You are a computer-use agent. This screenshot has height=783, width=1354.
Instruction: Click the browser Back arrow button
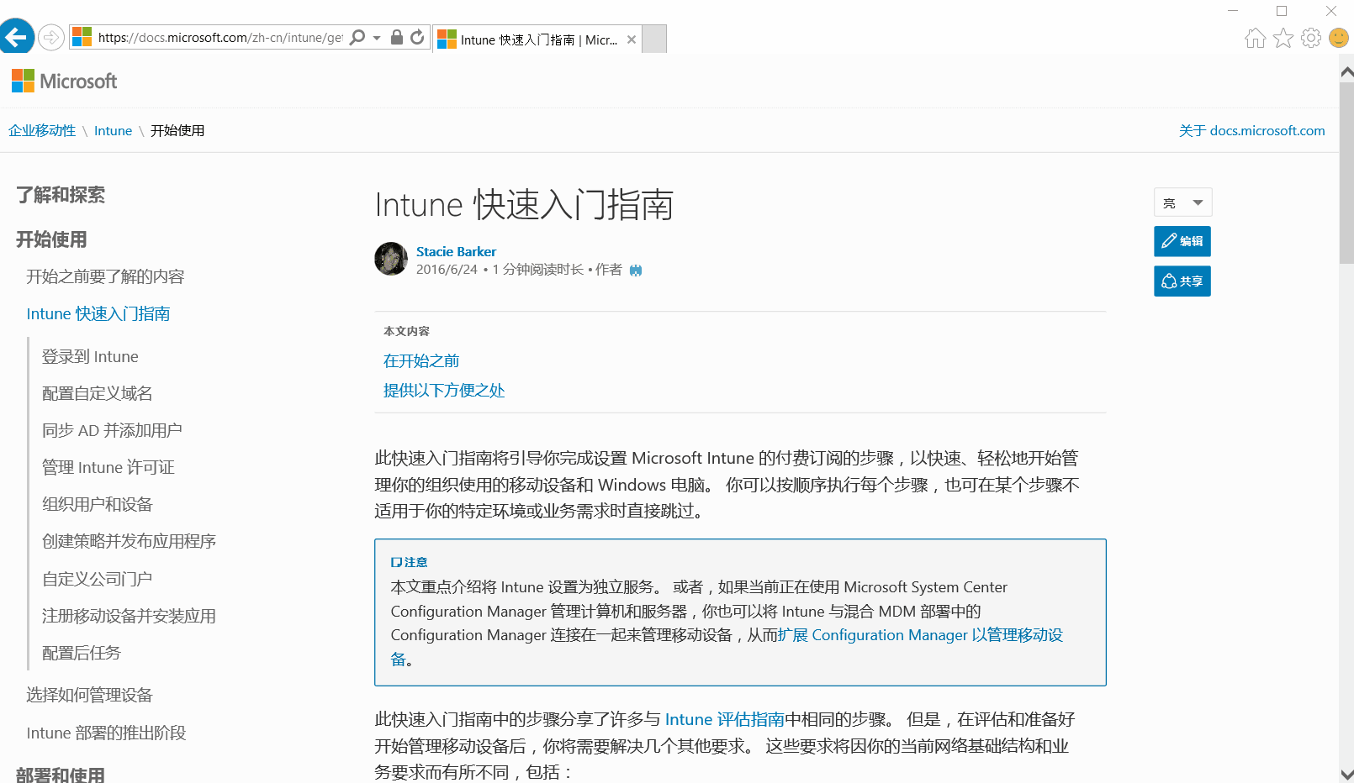pyautogui.click(x=17, y=37)
